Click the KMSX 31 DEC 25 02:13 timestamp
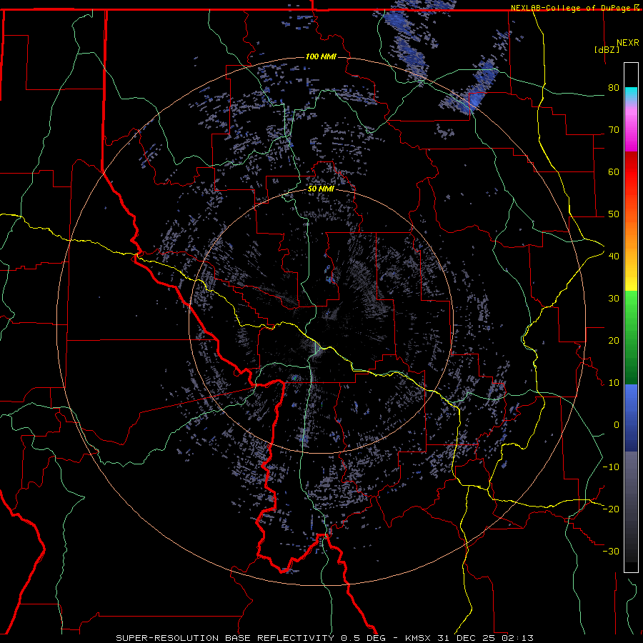The height and width of the screenshot is (643, 643). 469,638
